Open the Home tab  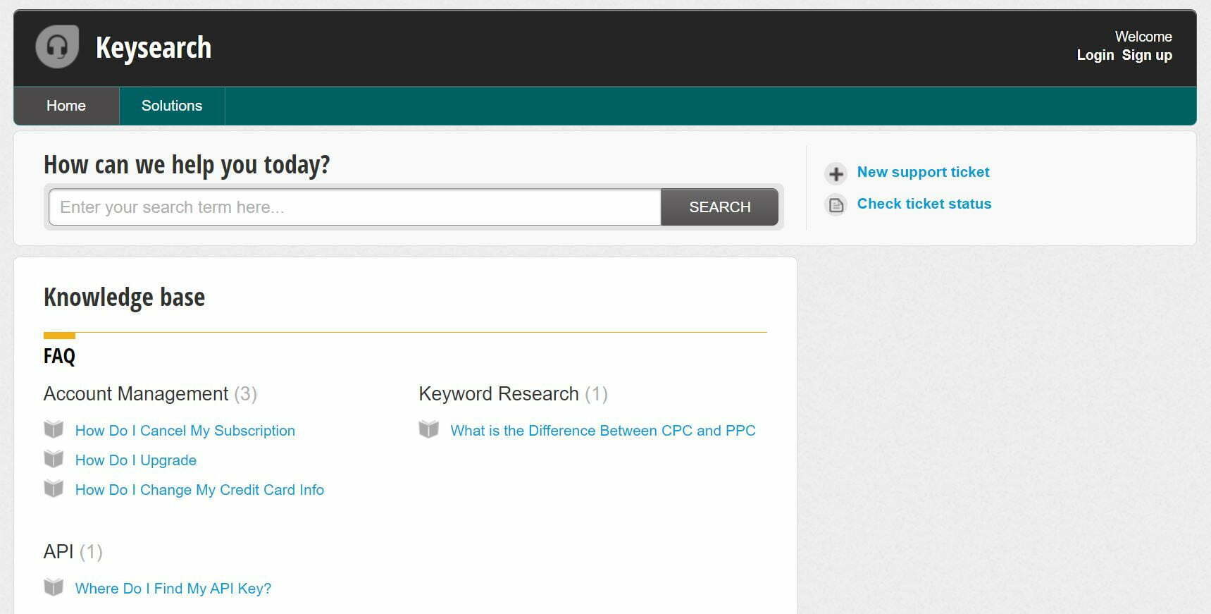click(x=66, y=106)
